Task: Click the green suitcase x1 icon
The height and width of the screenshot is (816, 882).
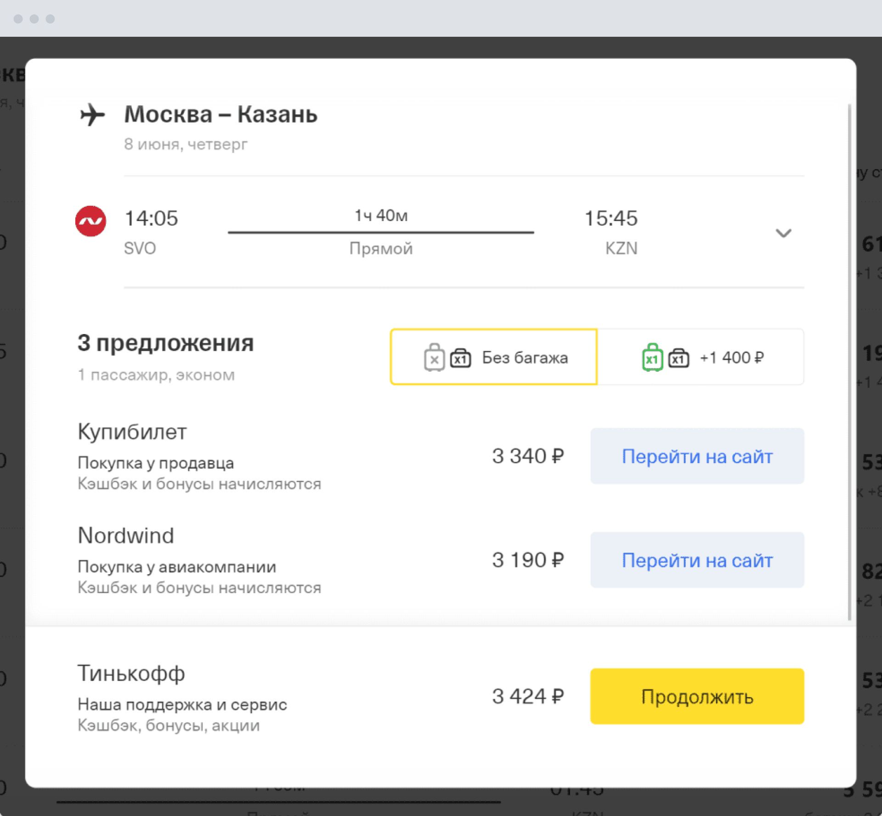Action: [x=652, y=357]
